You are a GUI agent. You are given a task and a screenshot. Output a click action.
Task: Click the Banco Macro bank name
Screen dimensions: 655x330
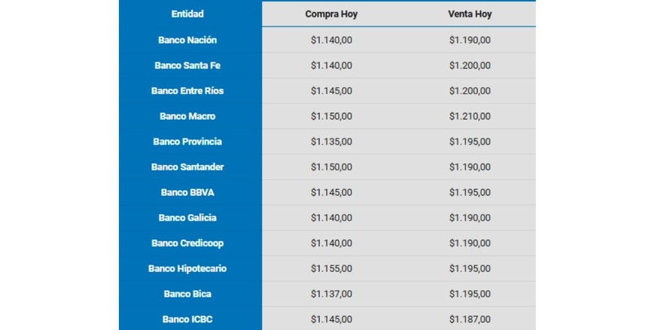(x=187, y=117)
